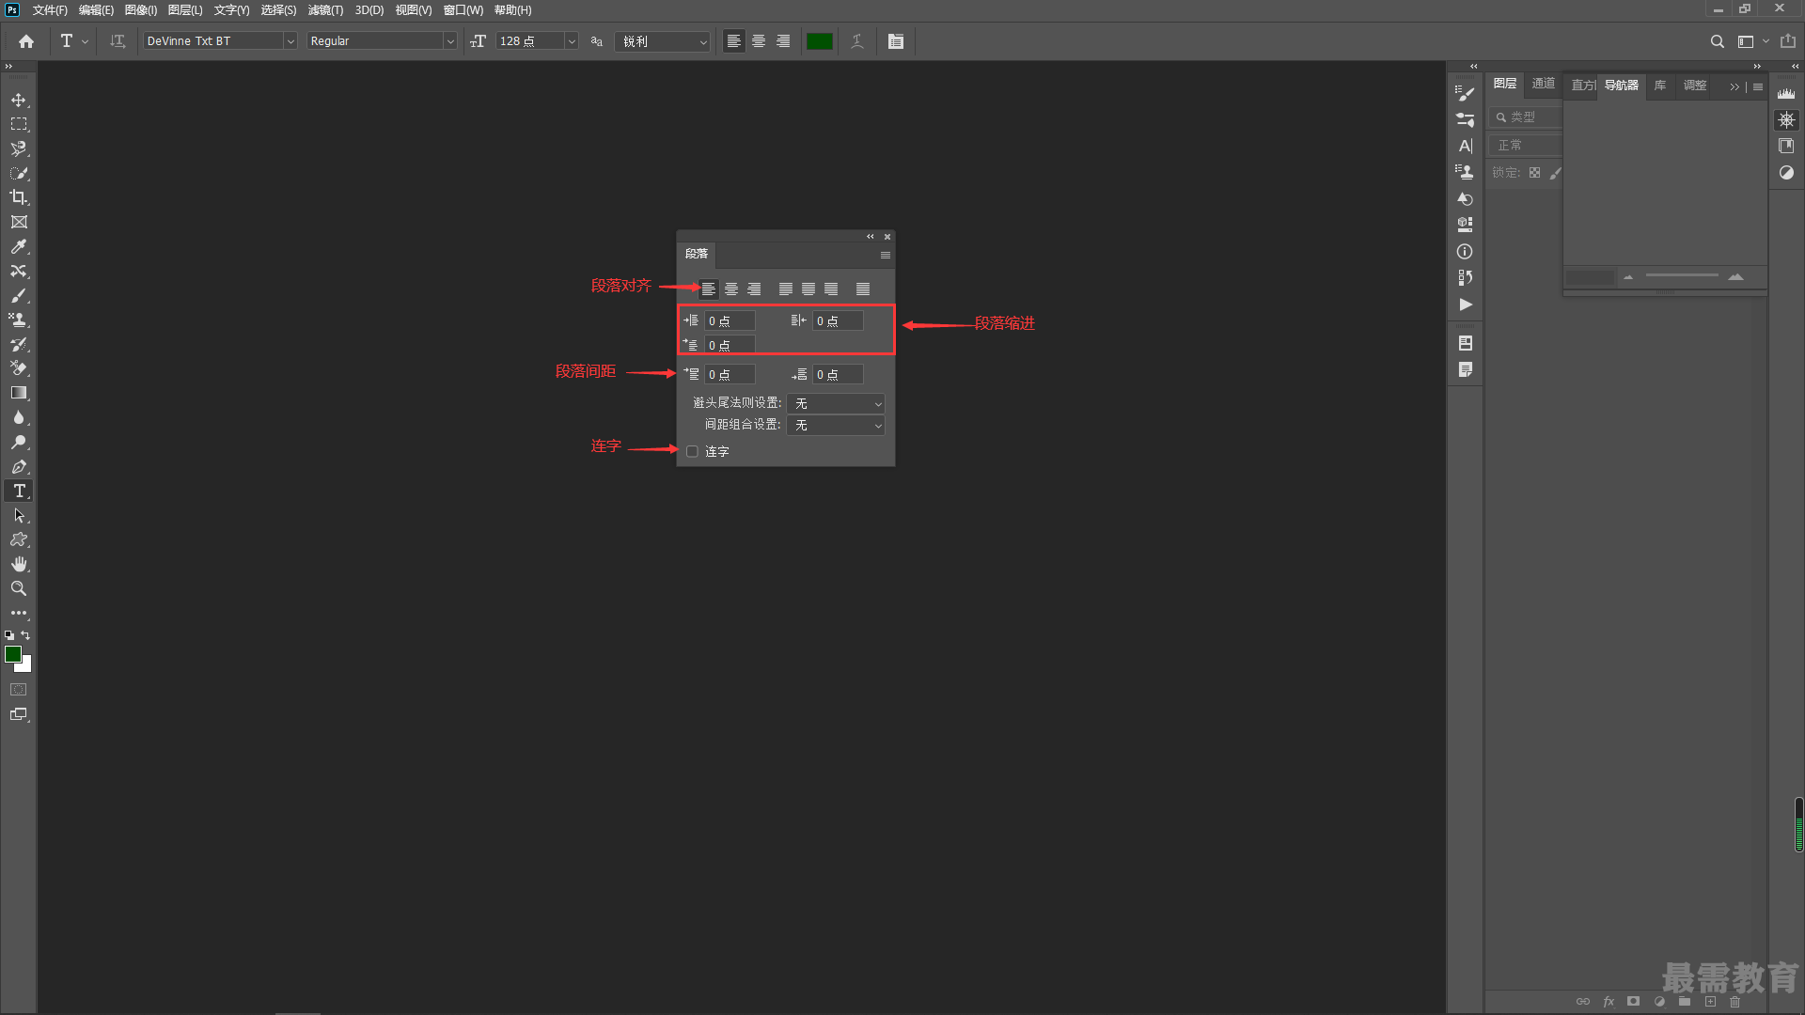Select the Hand tool
Image resolution: width=1805 pixels, height=1015 pixels.
(x=19, y=564)
